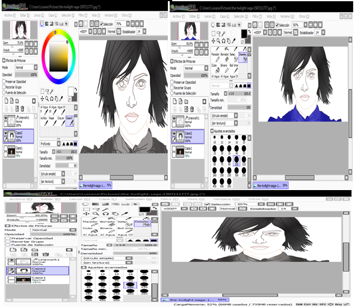Enable Preservar Opacidad in the color-wheel window
This screenshot has width=355, height=308.
coord(4,81)
